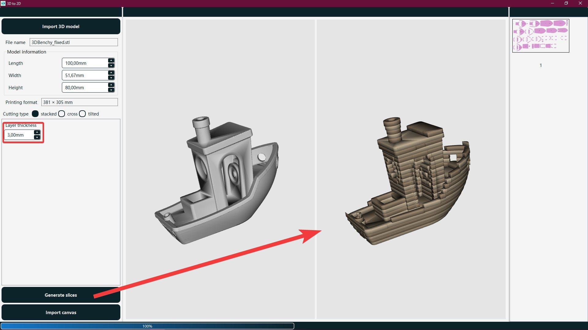
Task: Click the Generate slices button
Action: [x=61, y=295]
